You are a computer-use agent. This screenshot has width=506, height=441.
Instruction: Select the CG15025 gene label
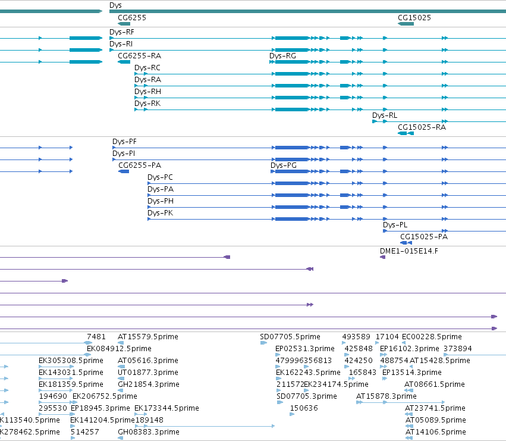click(414, 18)
